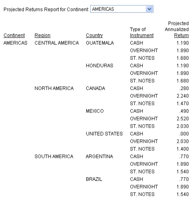Select United States CASH return value .000
The image size is (192, 198).
tap(184, 134)
